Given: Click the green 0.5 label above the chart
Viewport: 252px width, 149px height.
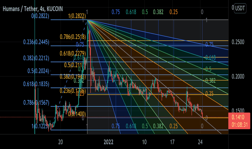Looking at the screenshot, I should point(145,12).
